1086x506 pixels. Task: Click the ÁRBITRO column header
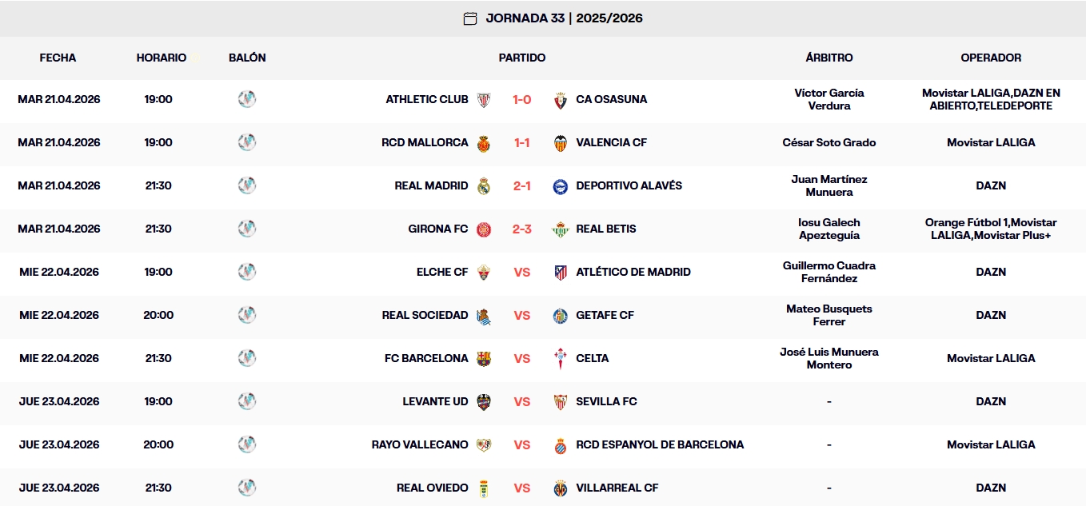829,58
